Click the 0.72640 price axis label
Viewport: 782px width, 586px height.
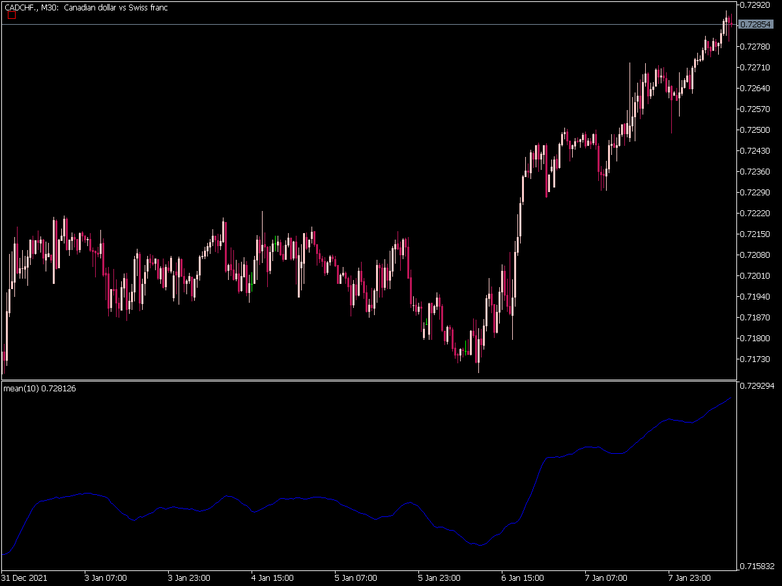pos(756,88)
